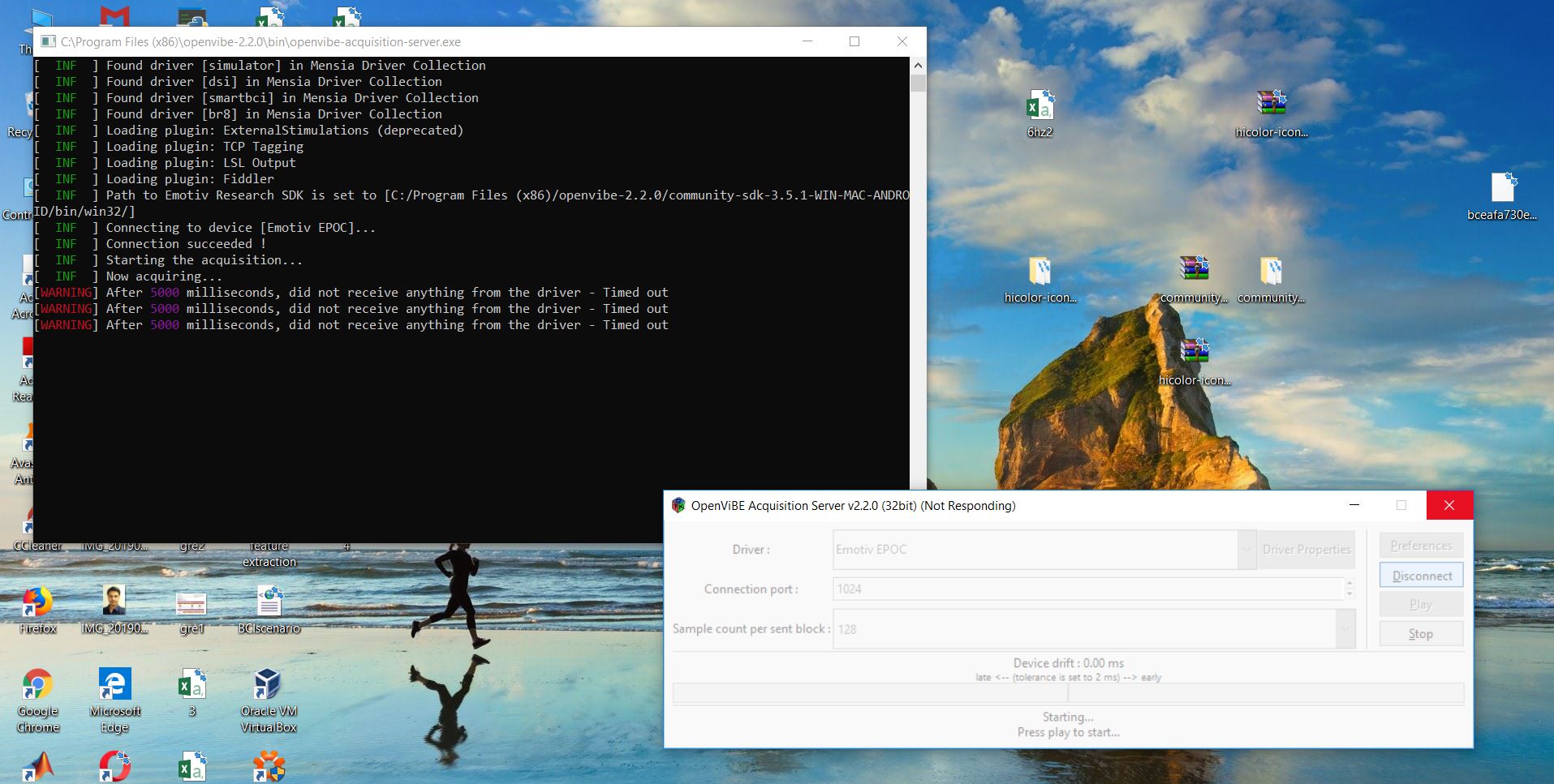Increase the Connection port spinner value
Image resolution: width=1554 pixels, height=784 pixels.
[x=1350, y=584]
